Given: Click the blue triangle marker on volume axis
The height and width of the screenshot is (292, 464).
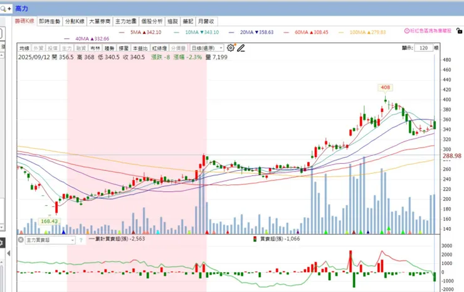Looking at the screenshot, I should (x=63, y=233).
